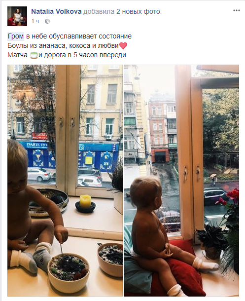The width and height of the screenshot is (245, 301).
Task: Open the Natalia Volkova profile name link
Action: point(56,11)
